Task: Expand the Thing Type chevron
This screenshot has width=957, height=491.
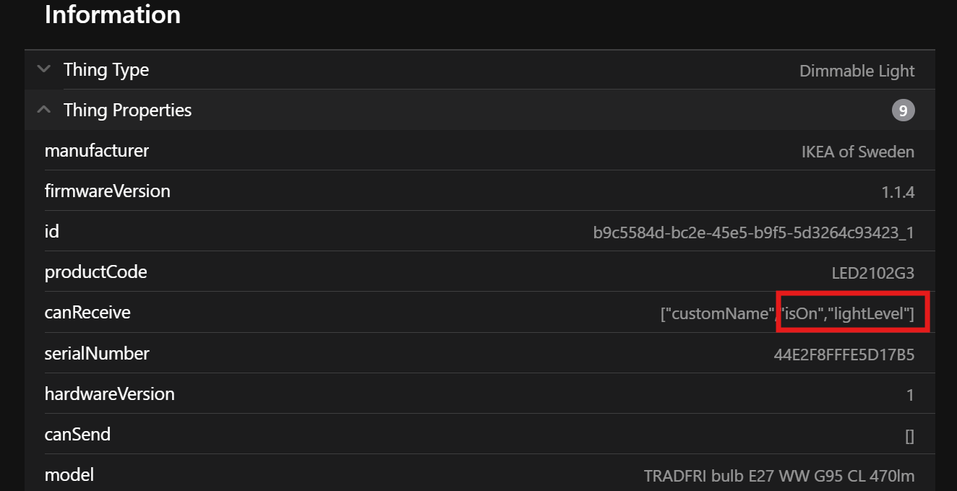Action: (x=44, y=69)
